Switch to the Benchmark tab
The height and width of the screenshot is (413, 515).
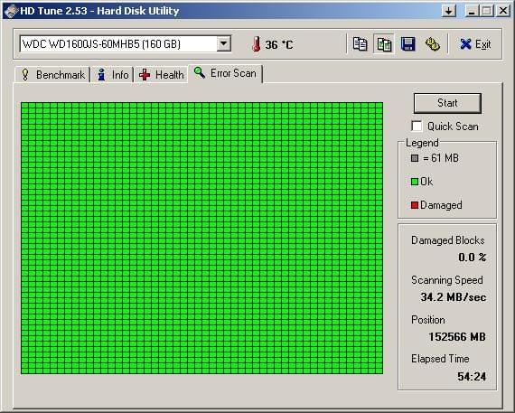52,75
